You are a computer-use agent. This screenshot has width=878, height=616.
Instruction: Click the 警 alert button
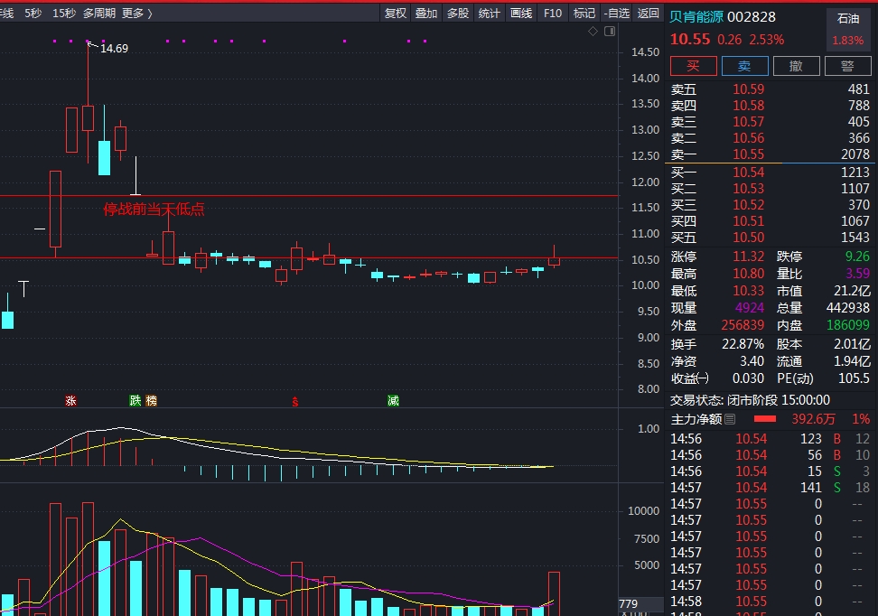[x=848, y=66]
